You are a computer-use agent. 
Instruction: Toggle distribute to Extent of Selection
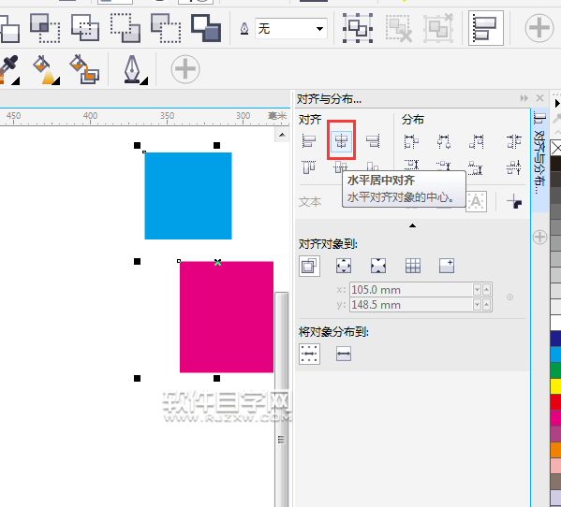[x=309, y=355]
